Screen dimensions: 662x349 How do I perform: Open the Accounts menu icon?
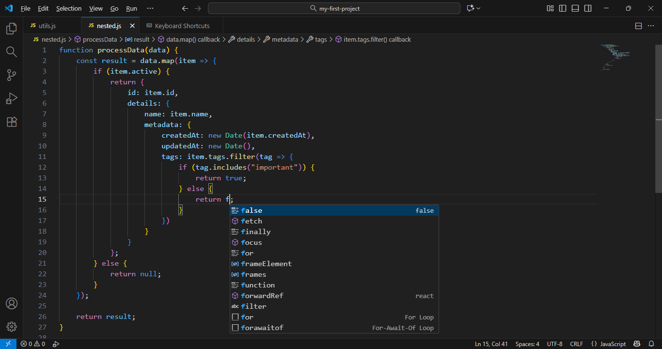[12, 303]
